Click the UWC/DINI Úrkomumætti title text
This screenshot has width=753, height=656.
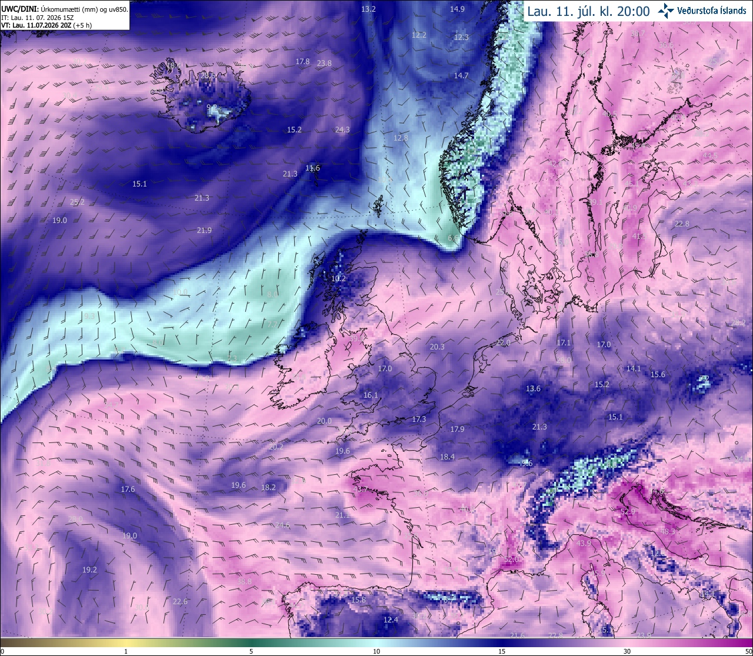pos(64,9)
